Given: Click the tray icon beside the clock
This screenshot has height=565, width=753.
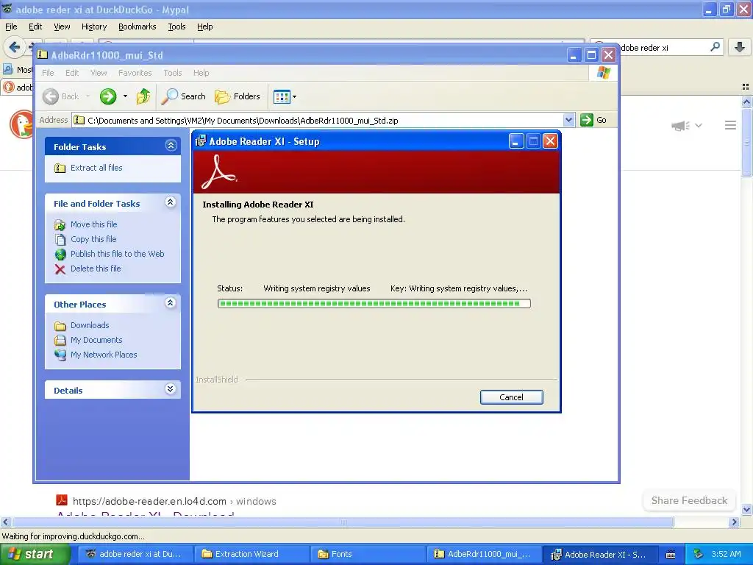Looking at the screenshot, I should [x=699, y=554].
